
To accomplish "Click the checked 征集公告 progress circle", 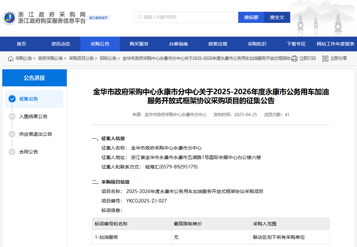I will pos(12,99).
